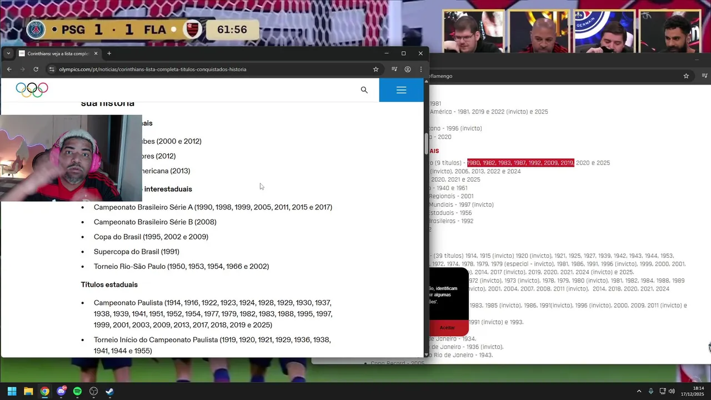711x400 pixels.
Task: Click Copa do Brasil (1995, 2002 e 2009)
Action: pos(151,237)
